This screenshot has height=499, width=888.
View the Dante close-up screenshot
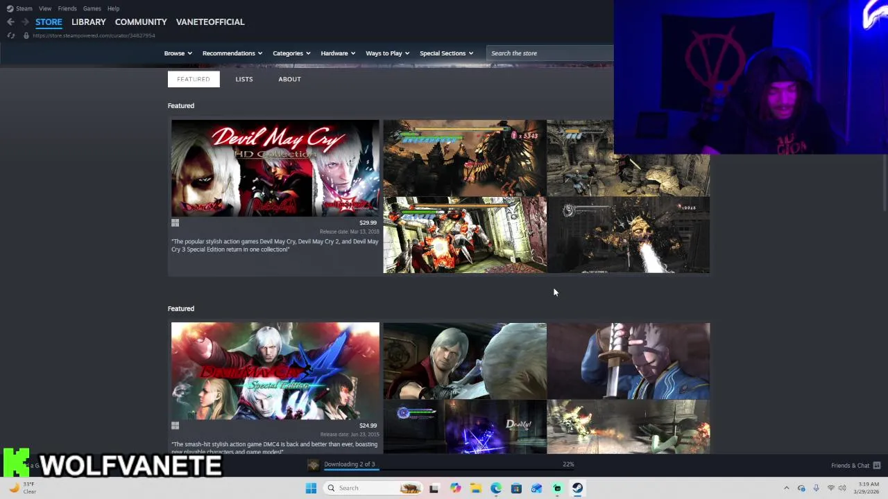pyautogui.click(x=465, y=361)
